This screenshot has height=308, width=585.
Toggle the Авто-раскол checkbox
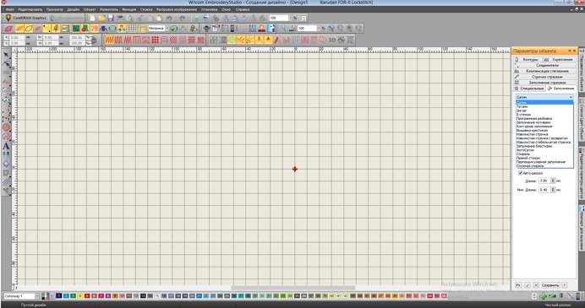click(521, 173)
